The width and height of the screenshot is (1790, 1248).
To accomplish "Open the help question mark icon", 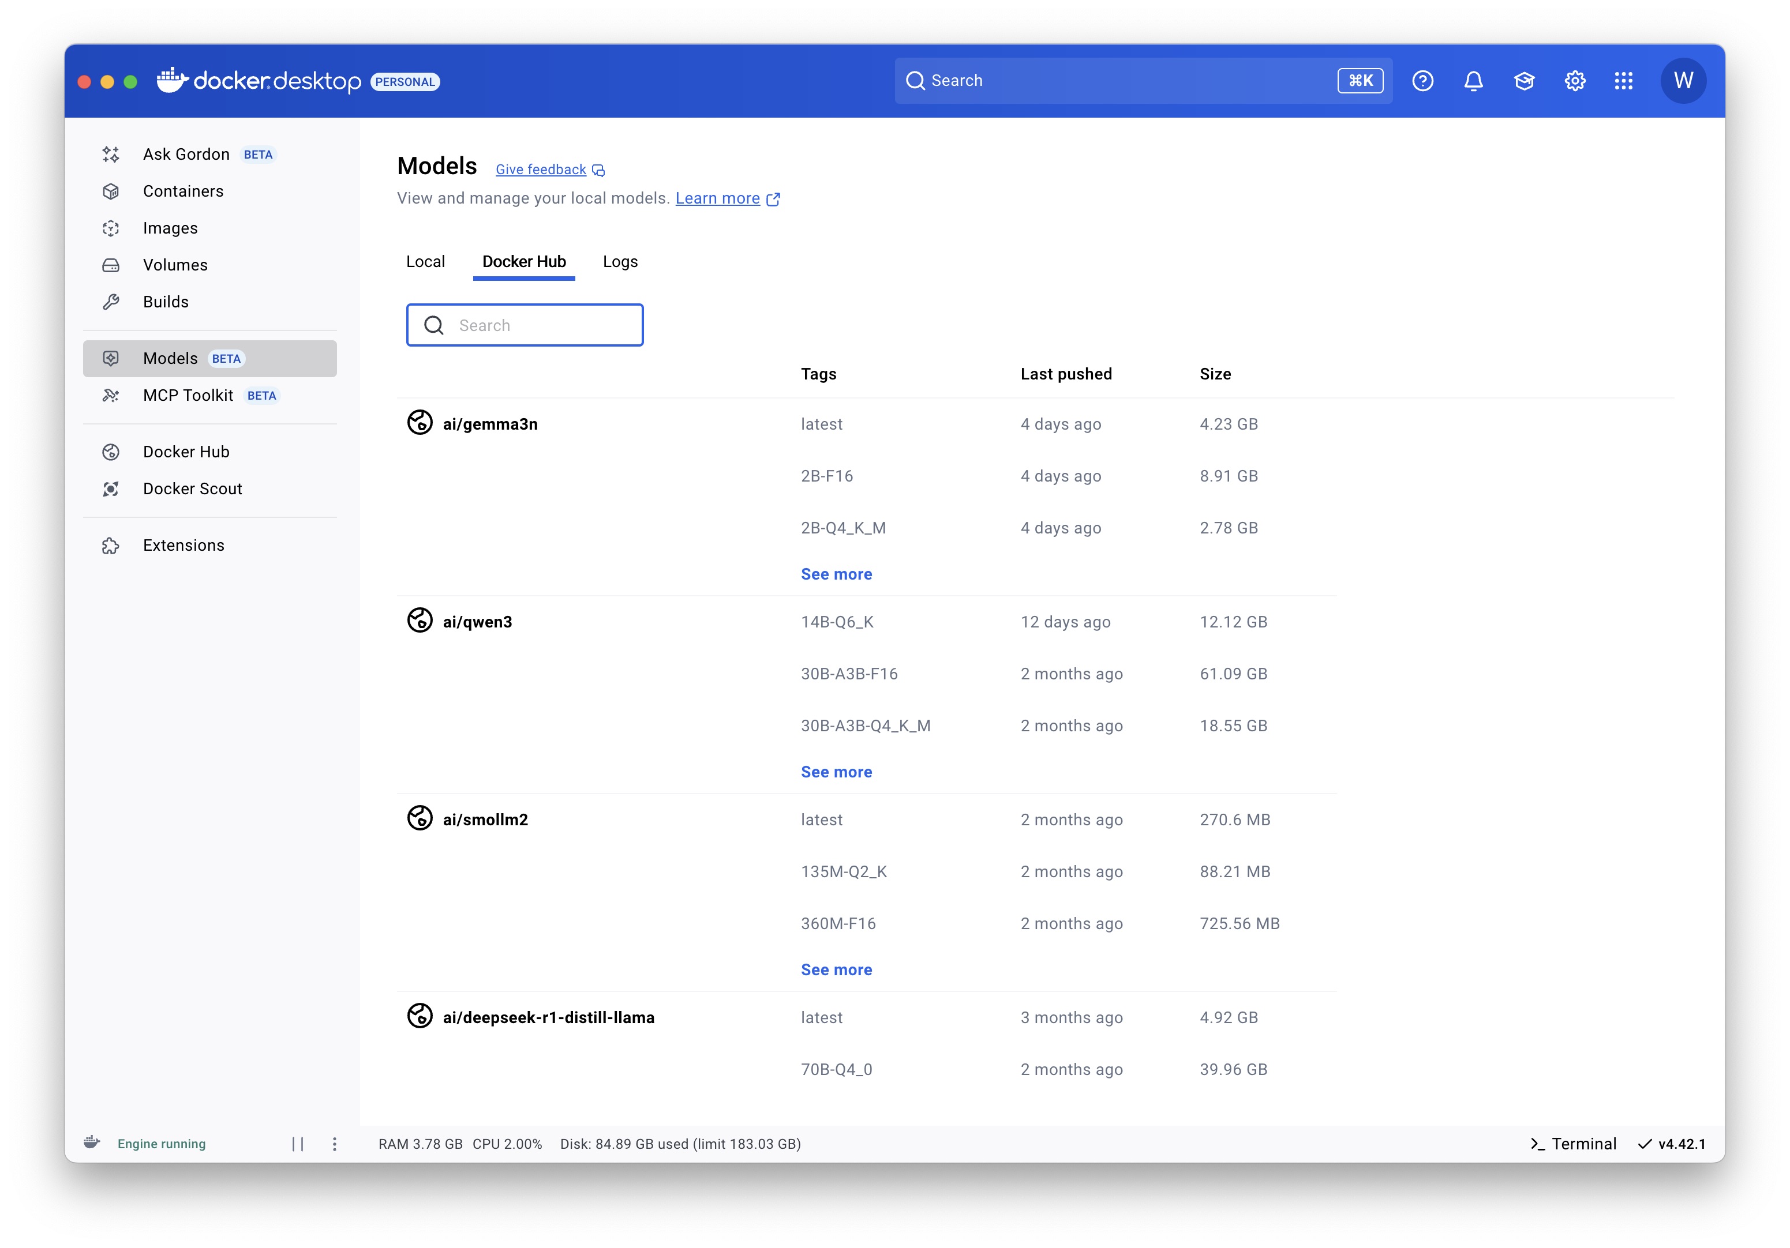I will (1422, 81).
